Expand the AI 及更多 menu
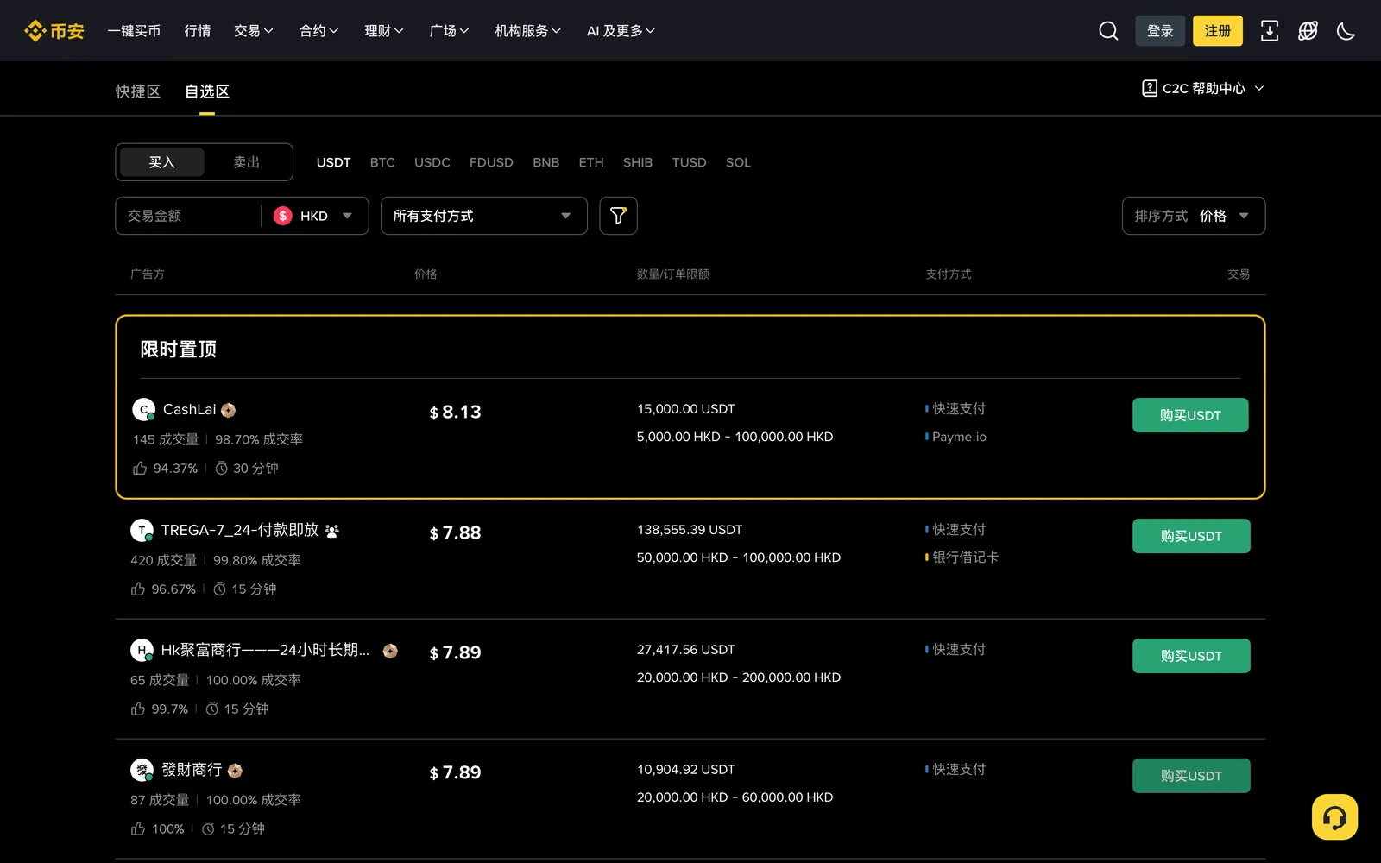This screenshot has height=863, width=1381. click(621, 31)
